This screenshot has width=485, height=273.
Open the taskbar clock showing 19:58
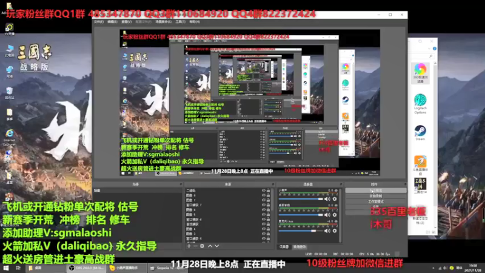click(473, 268)
